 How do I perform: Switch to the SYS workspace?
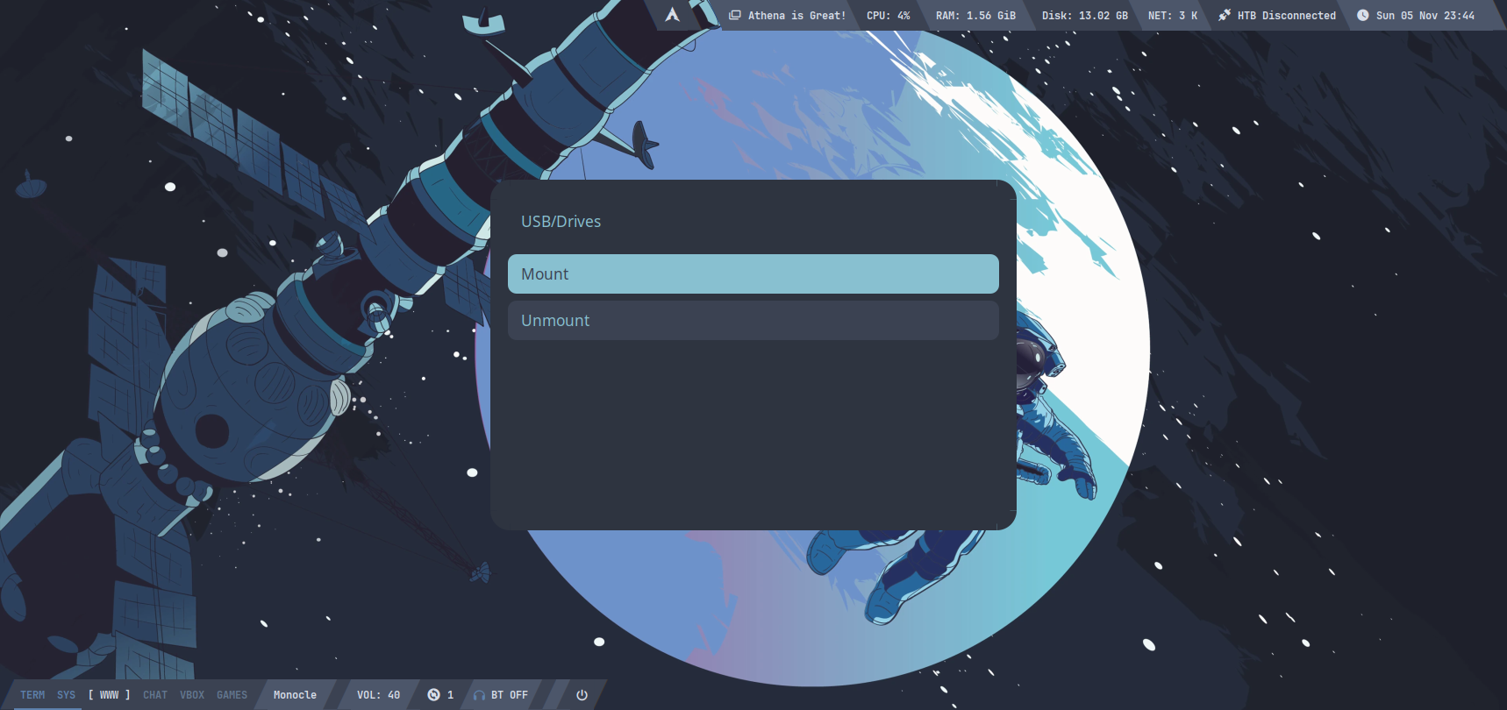coord(67,695)
